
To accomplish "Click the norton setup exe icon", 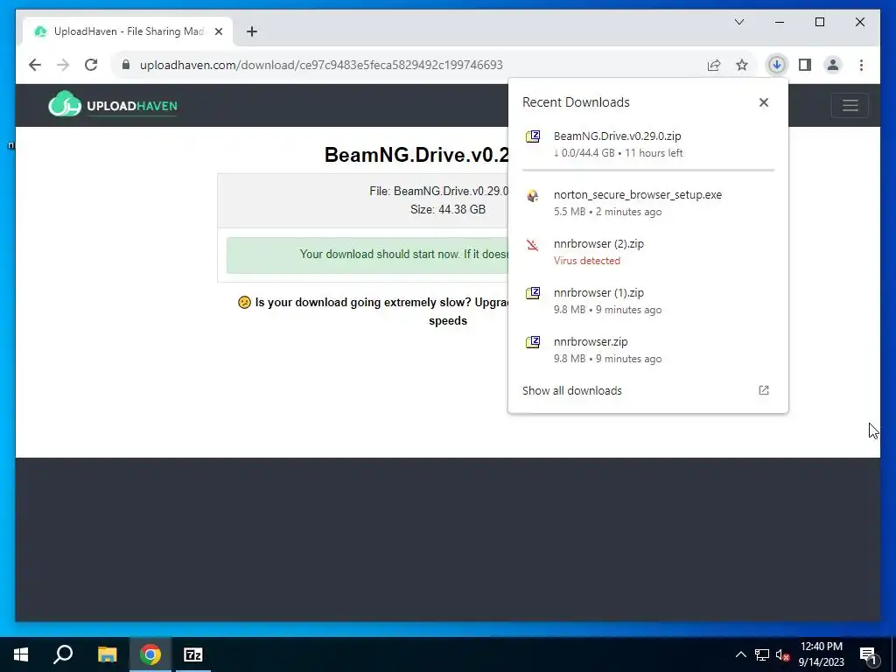I will 533,195.
